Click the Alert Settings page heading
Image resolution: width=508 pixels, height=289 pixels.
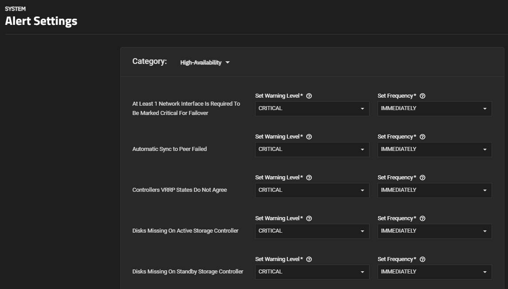click(41, 21)
